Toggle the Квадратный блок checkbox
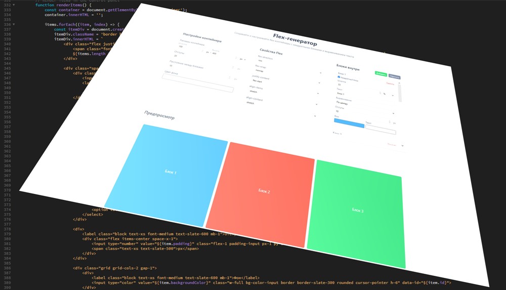Image resolution: width=506 pixels, height=290 pixels. (339, 77)
